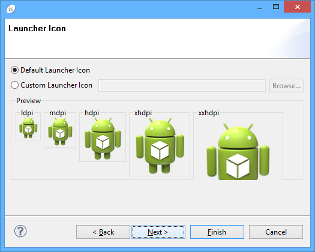Minimize the wizard window

point(260,7)
